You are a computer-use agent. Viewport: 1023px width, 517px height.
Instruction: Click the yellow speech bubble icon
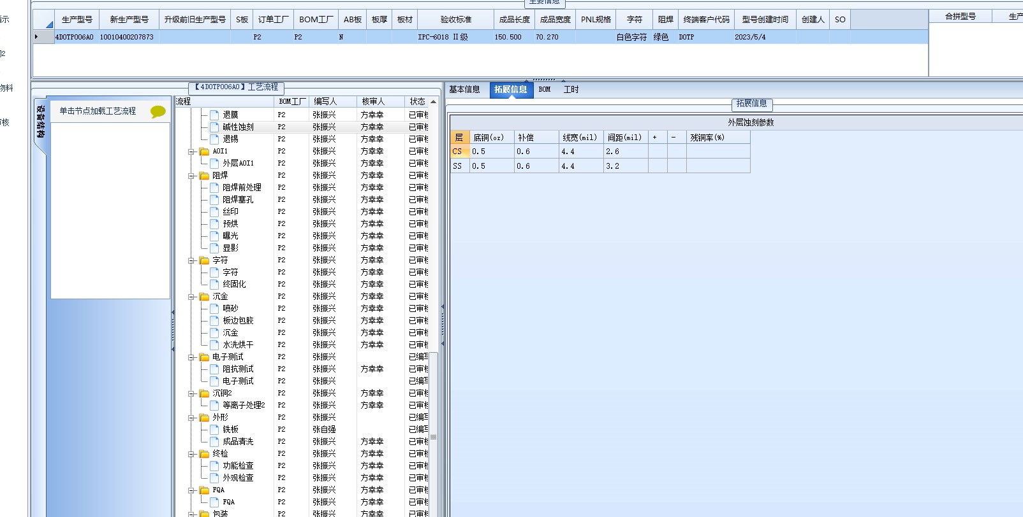158,112
